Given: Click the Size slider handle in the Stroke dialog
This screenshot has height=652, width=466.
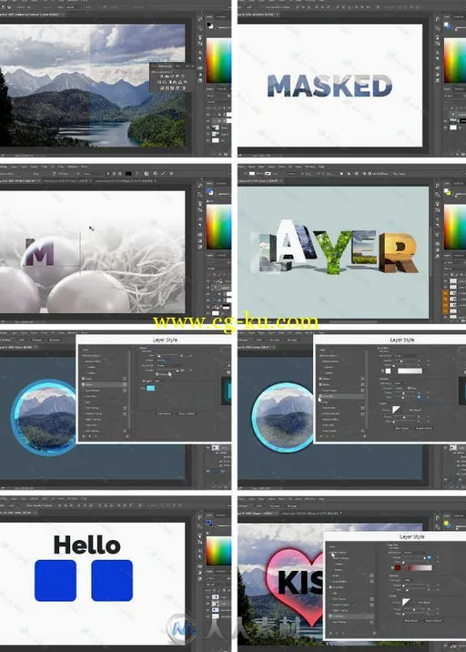Looking at the screenshot, I should [x=159, y=355].
